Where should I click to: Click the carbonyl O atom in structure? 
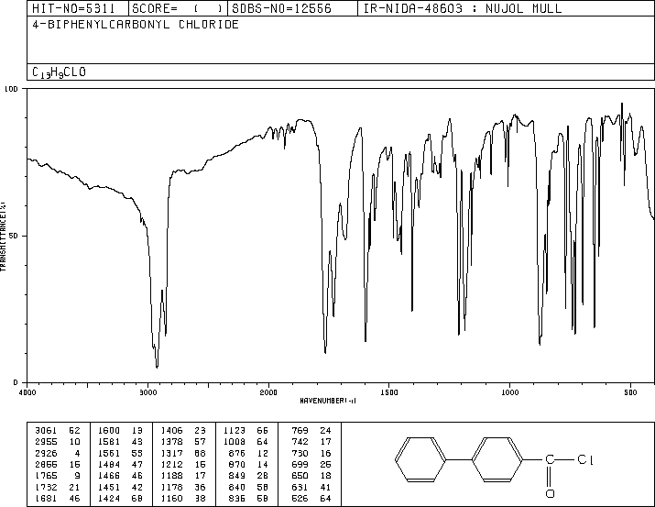click(x=550, y=493)
